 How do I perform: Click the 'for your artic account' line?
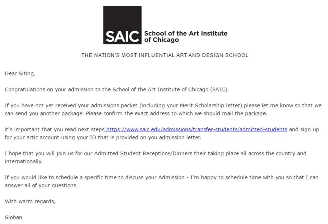103,138
